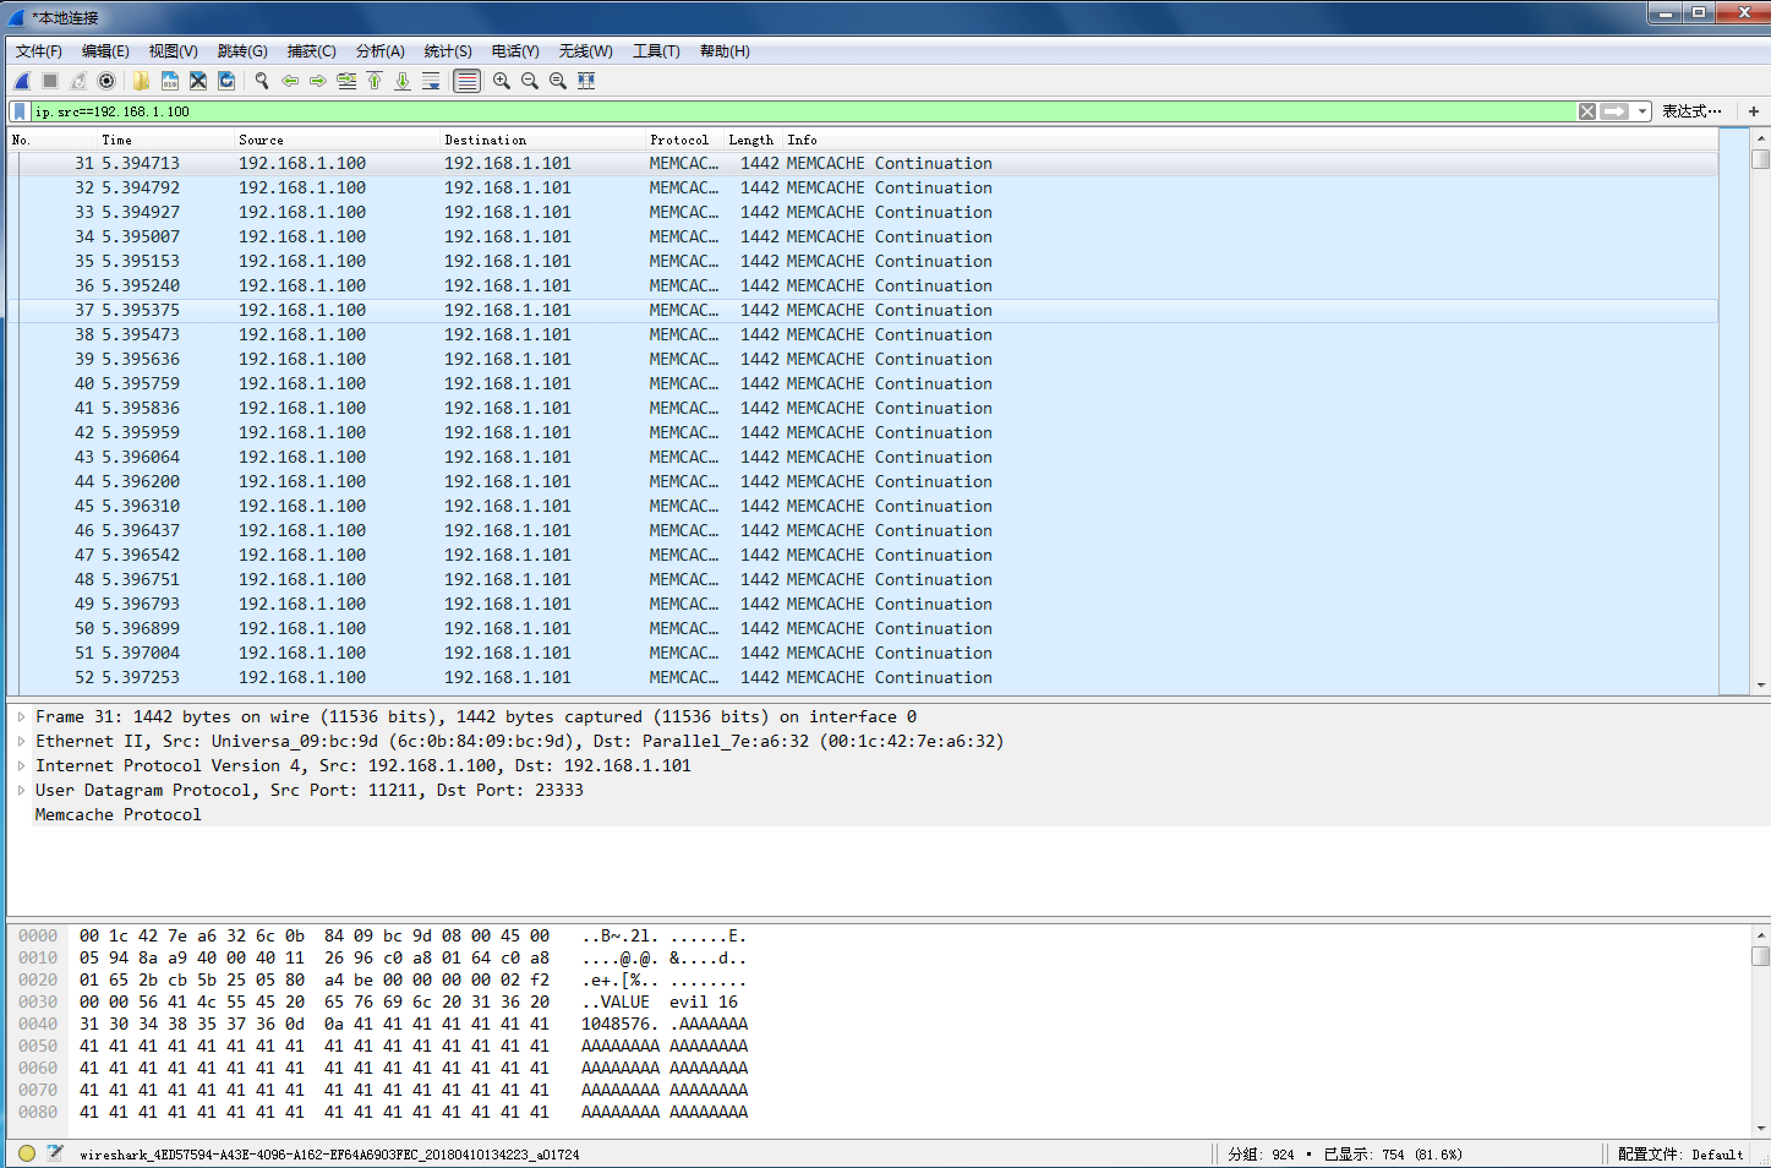The height and width of the screenshot is (1168, 1771).
Task: Go to a specified packet
Action: tap(346, 81)
